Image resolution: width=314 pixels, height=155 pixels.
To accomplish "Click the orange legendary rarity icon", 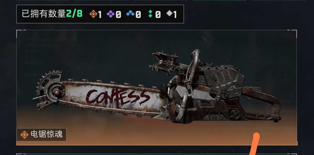I will (93, 14).
